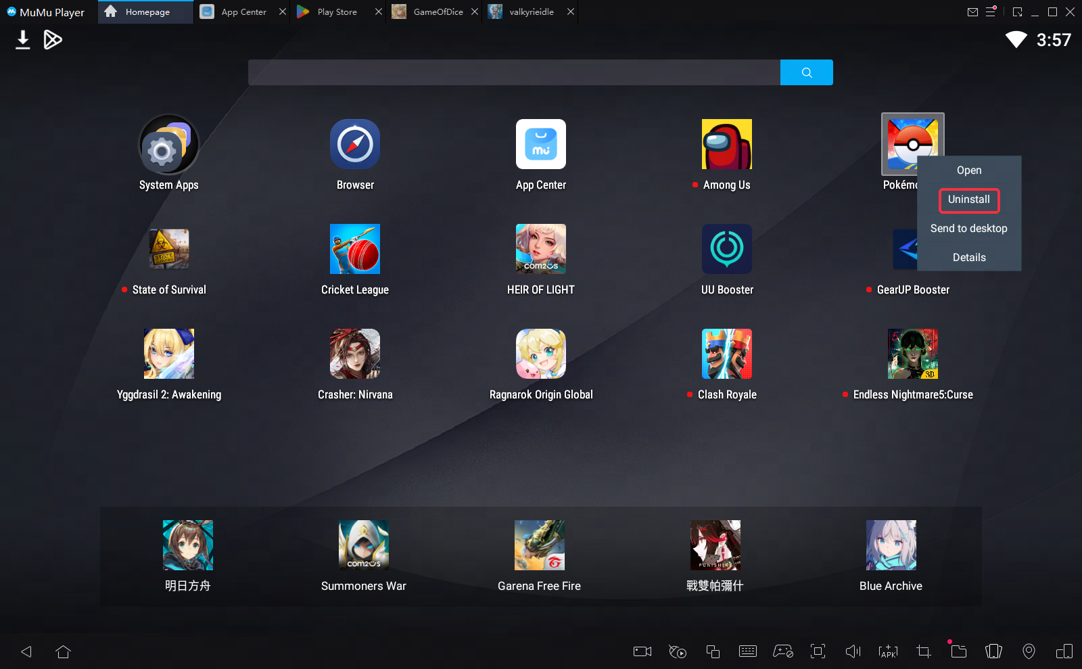Click the download arrow icon at top left
Screen dimensions: 1082x669
[x=23, y=40]
